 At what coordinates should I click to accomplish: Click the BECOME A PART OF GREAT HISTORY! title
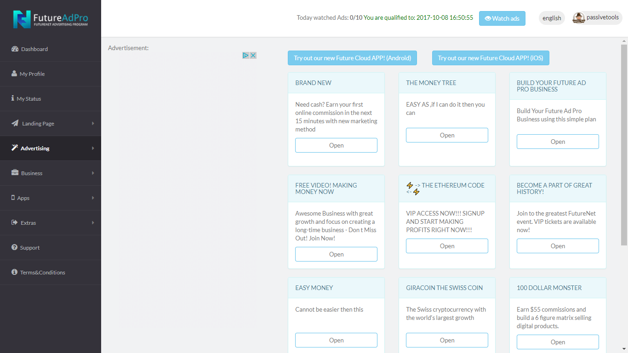pyautogui.click(x=554, y=188)
